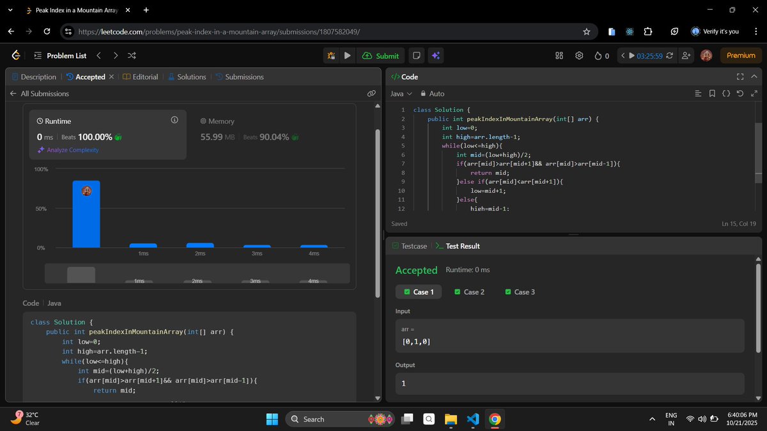The width and height of the screenshot is (767, 431).
Task: Click the LeetCode logo
Action: coord(16,56)
